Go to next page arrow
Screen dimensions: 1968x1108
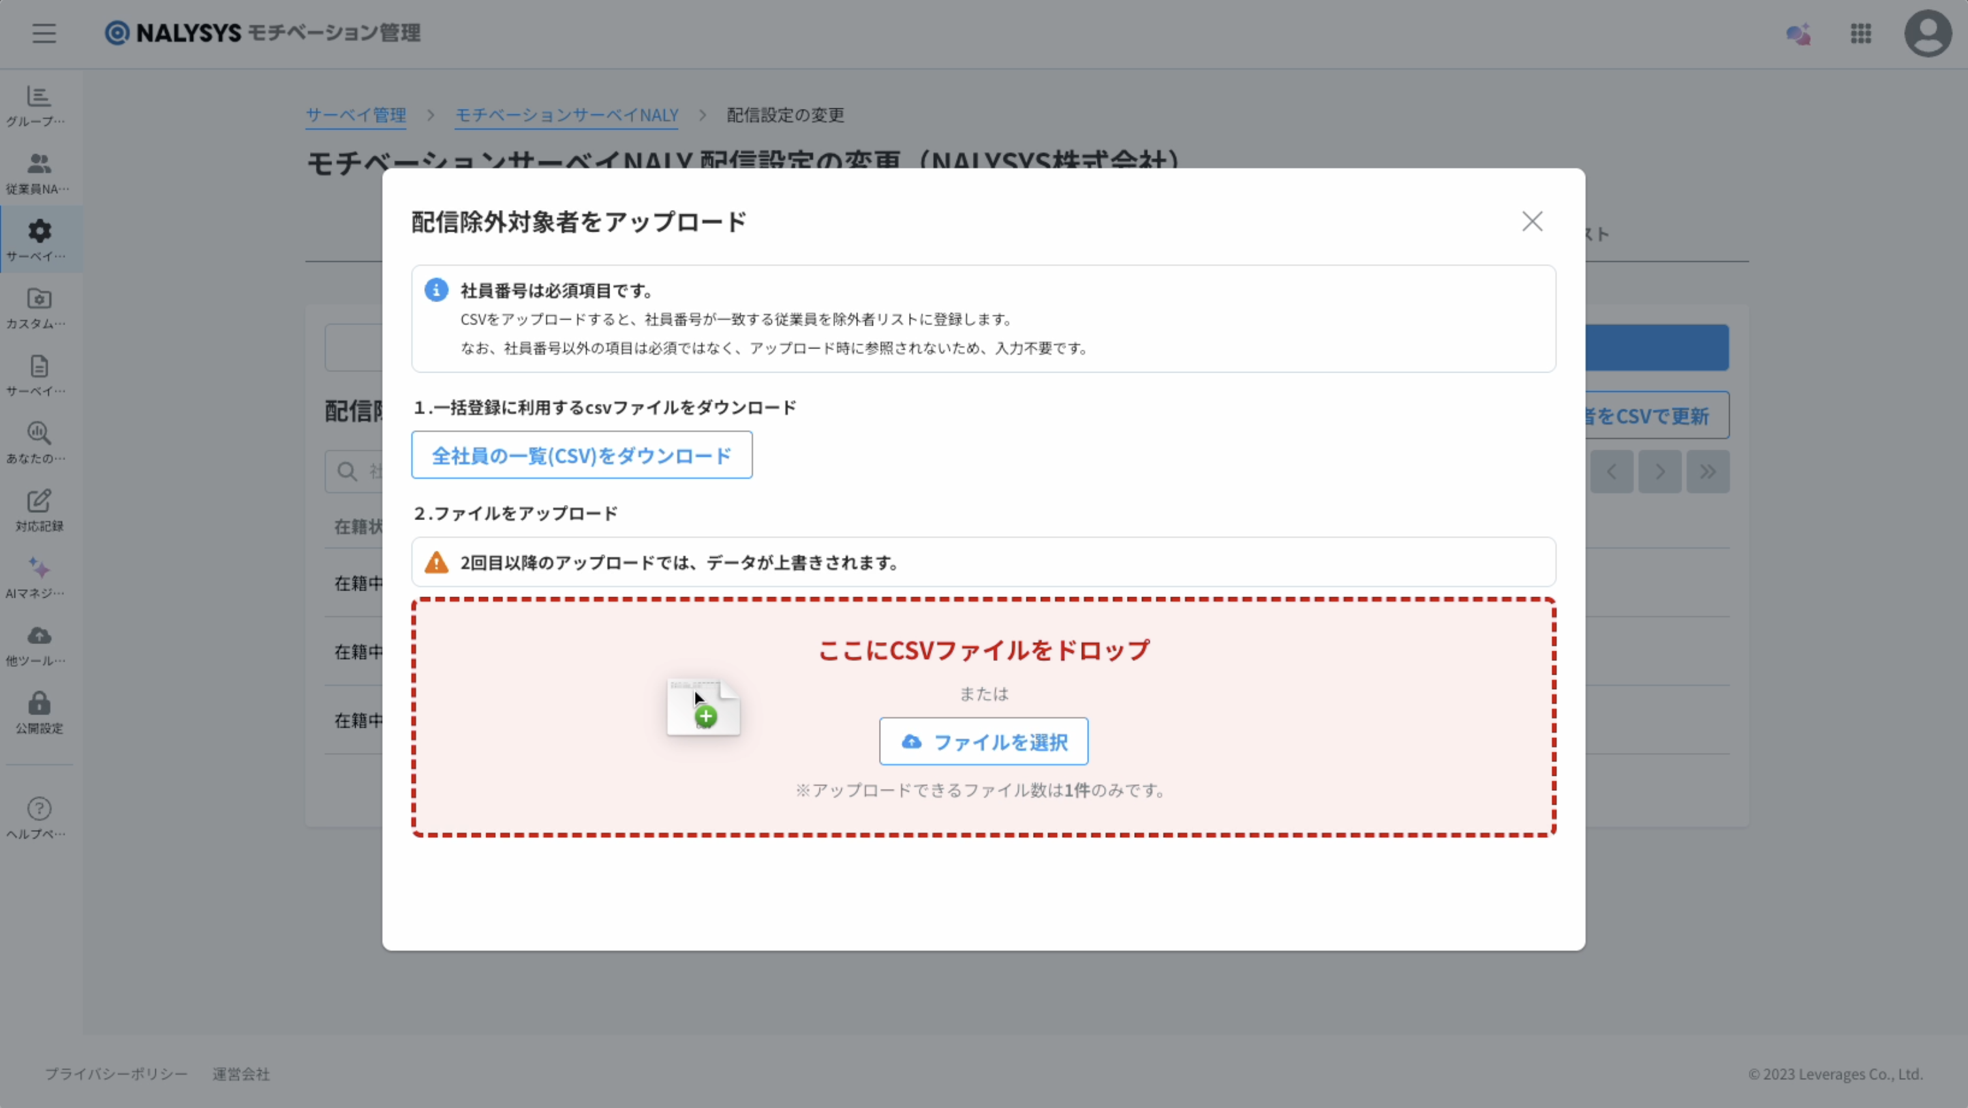point(1660,472)
